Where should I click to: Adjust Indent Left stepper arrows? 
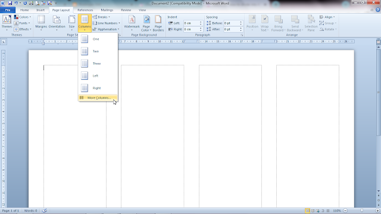point(201,23)
